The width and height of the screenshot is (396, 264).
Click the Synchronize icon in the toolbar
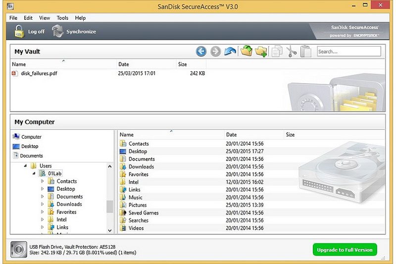(58, 32)
